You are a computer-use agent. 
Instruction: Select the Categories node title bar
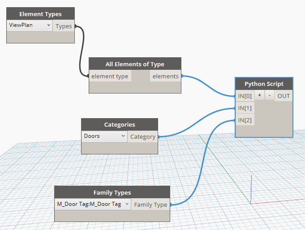(x=119, y=125)
